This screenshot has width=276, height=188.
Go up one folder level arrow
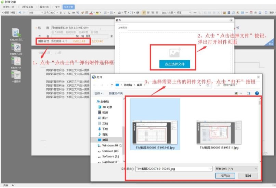(112, 85)
